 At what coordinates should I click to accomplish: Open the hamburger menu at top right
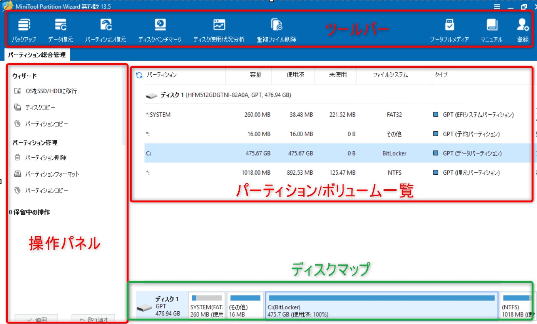tap(497, 7)
